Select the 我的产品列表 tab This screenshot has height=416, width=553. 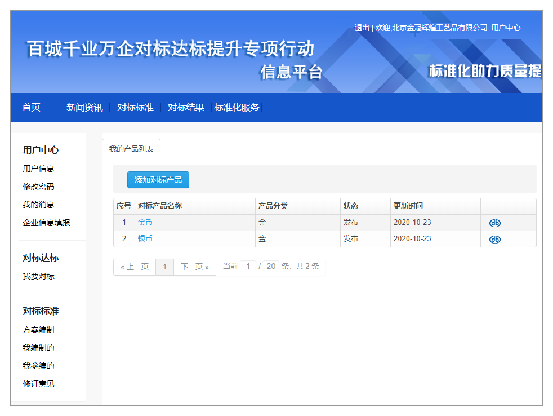131,149
